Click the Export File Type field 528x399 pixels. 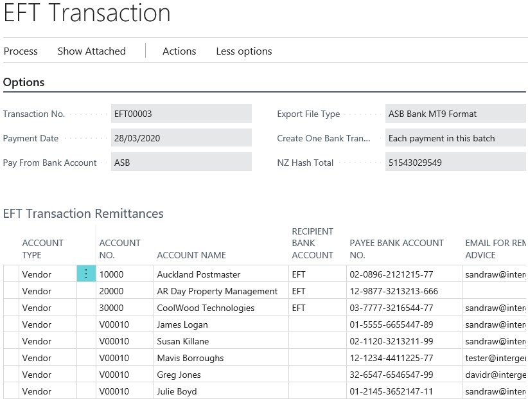click(x=454, y=114)
